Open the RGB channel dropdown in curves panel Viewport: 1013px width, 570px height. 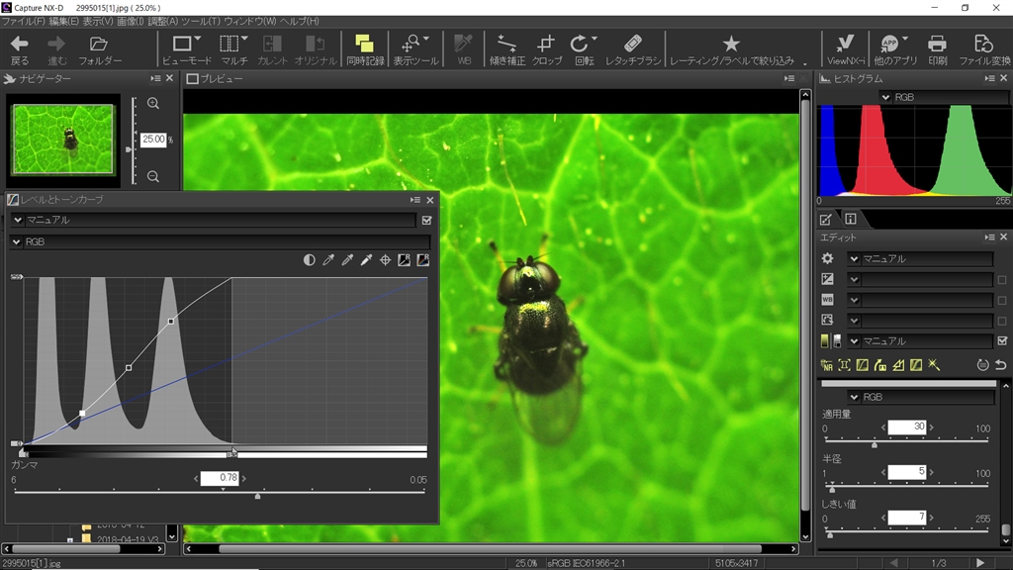[x=17, y=241]
